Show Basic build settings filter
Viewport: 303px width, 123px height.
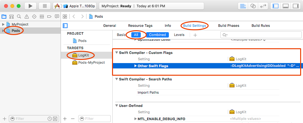tap(121, 35)
